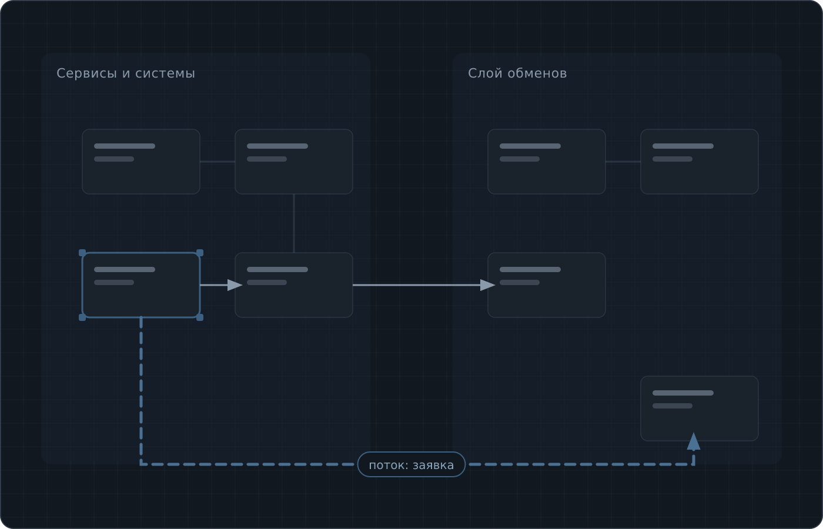Select second top node in Сервисы и системы
Image resolution: width=823 pixels, height=529 pixels.
294,162
